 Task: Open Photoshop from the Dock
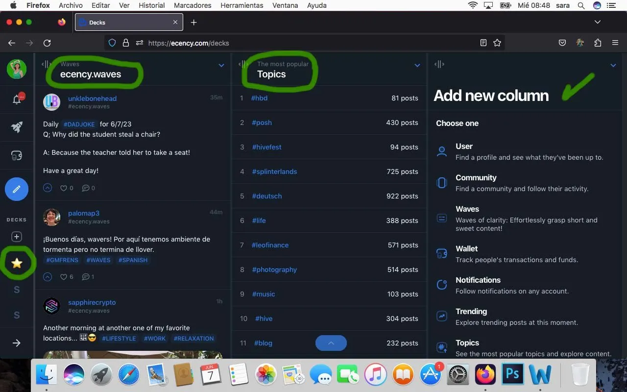click(x=512, y=375)
